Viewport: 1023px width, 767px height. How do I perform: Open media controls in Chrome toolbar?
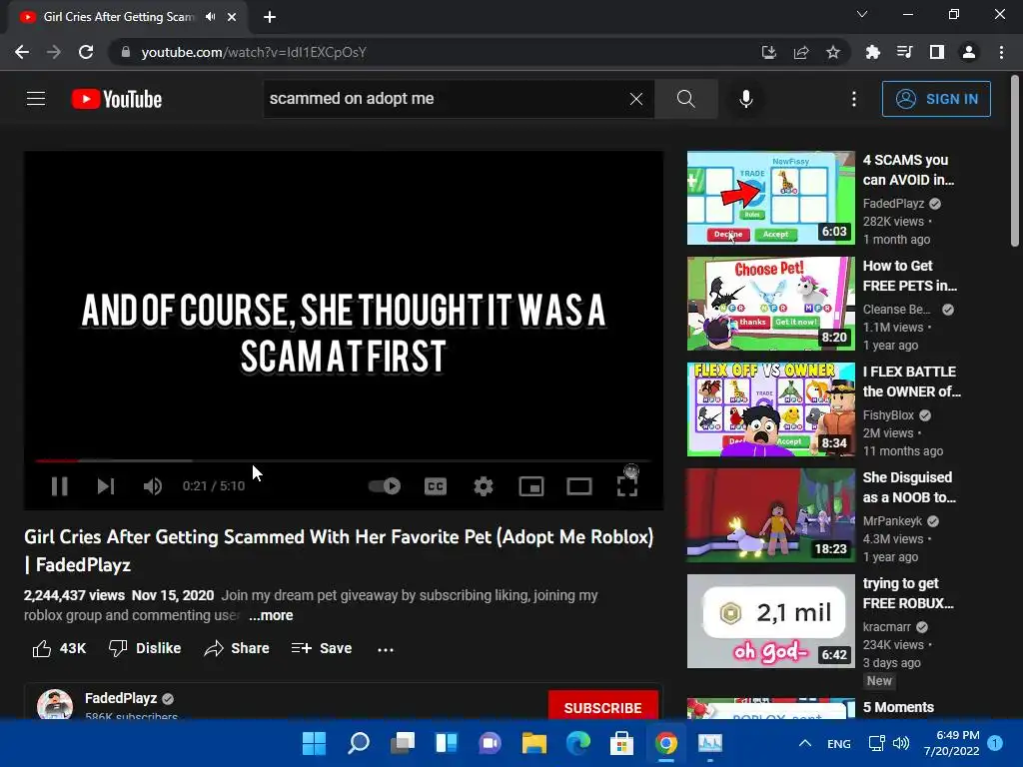(904, 52)
